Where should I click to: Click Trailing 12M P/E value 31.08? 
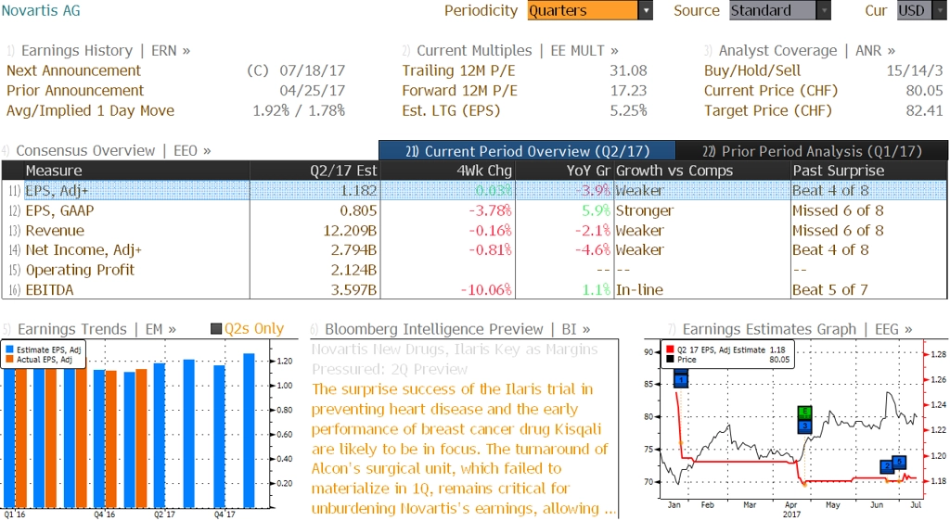click(x=628, y=70)
